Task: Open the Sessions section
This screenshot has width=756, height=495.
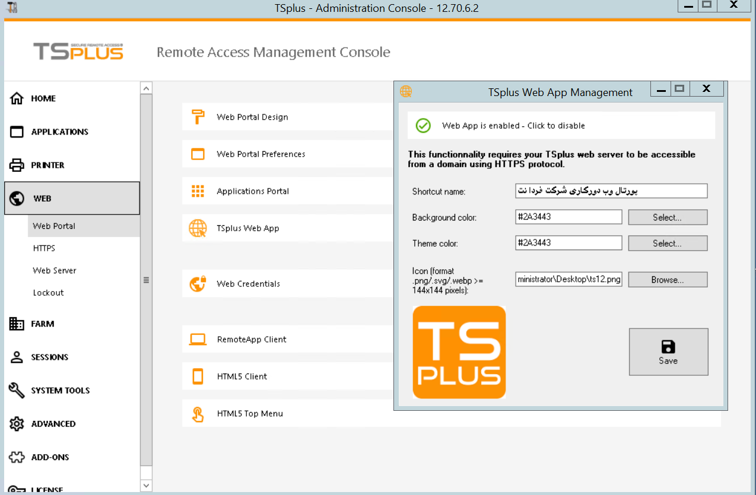Action: coord(52,357)
